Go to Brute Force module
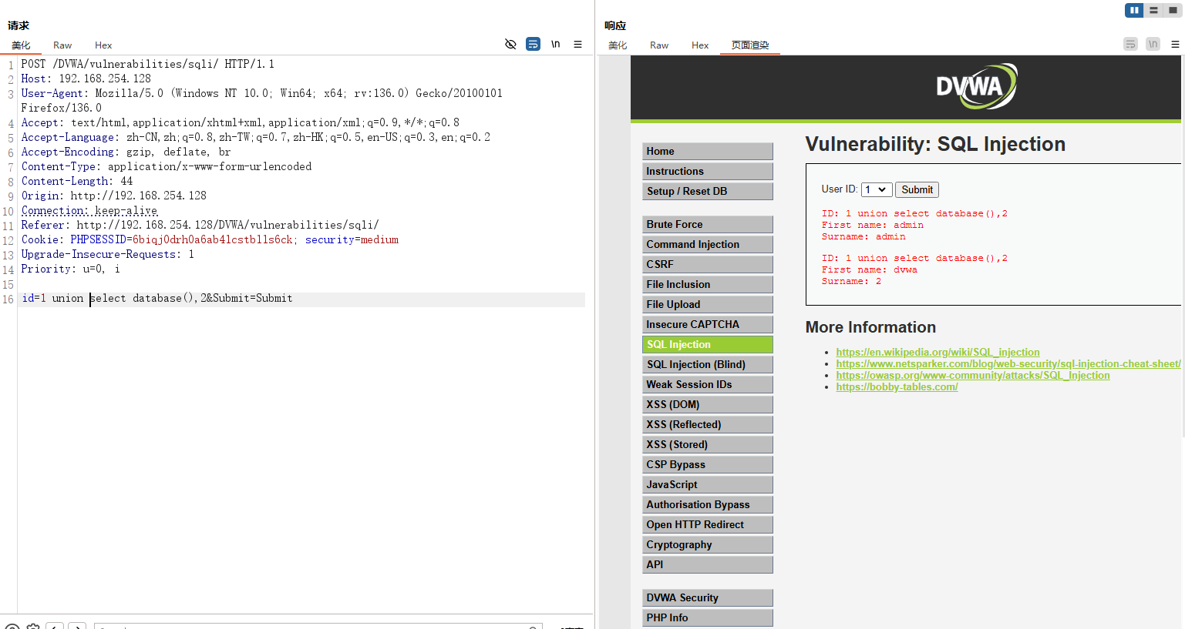The image size is (1185, 629). pyautogui.click(x=708, y=224)
